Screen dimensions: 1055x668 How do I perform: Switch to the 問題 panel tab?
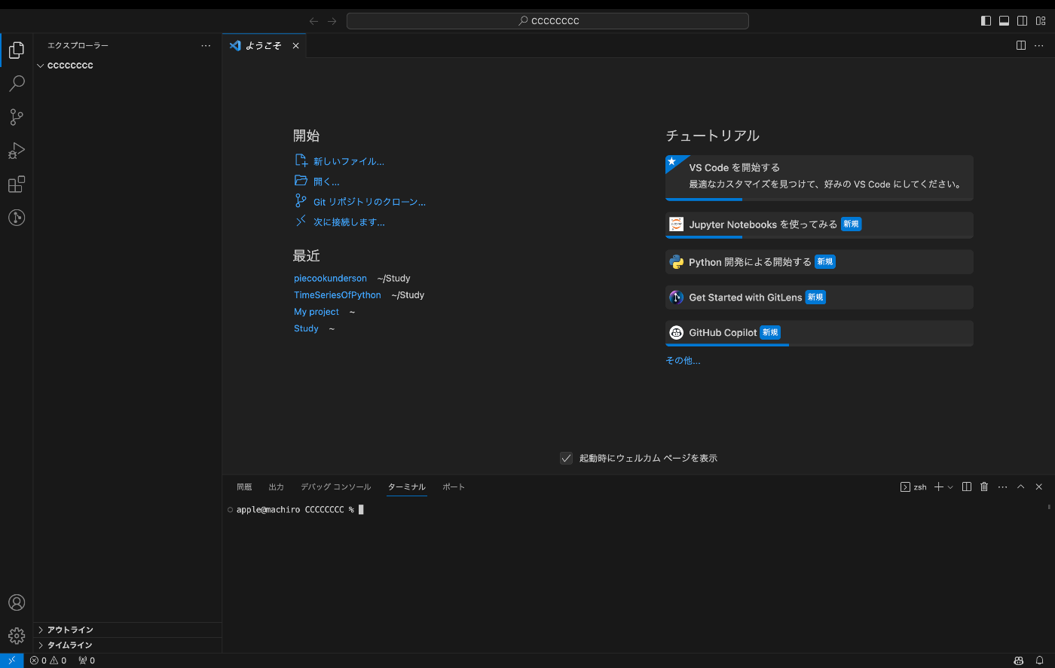[x=244, y=487]
